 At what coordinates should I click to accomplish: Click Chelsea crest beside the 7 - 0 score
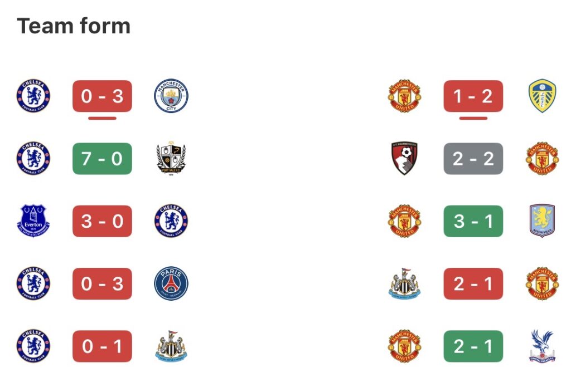[33, 159]
